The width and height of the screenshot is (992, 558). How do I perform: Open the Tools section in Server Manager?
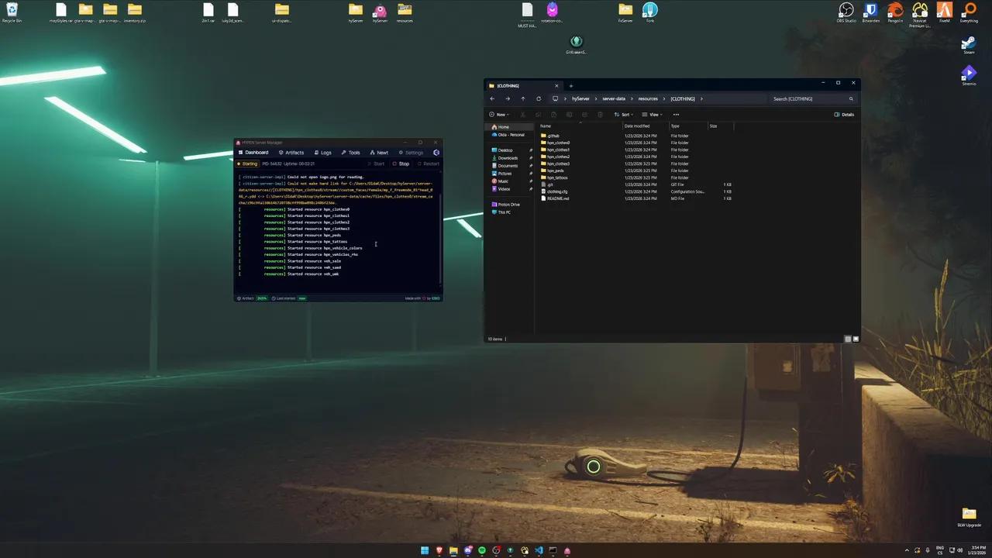350,153
